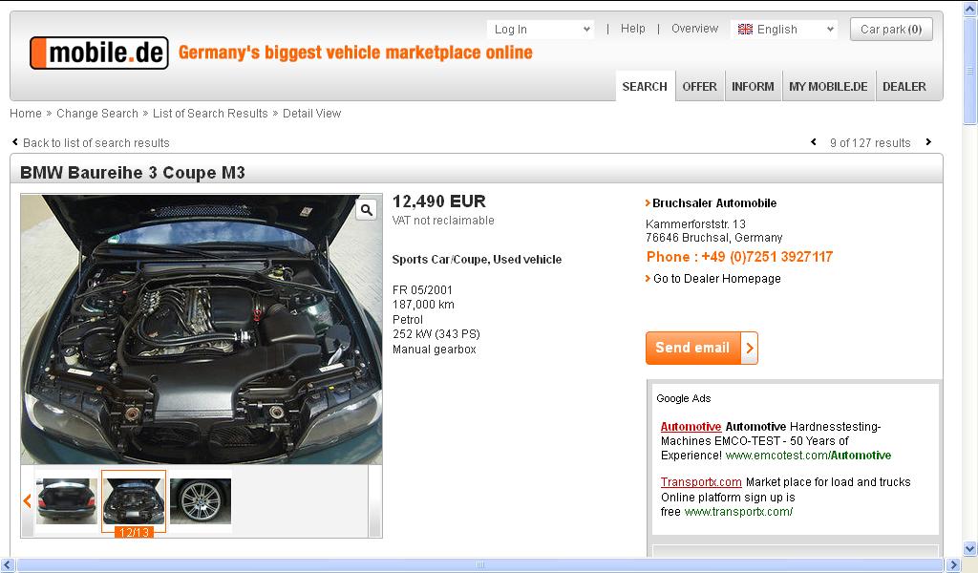
Task: Select the open trunk thumbnail
Action: pyautogui.click(x=67, y=501)
